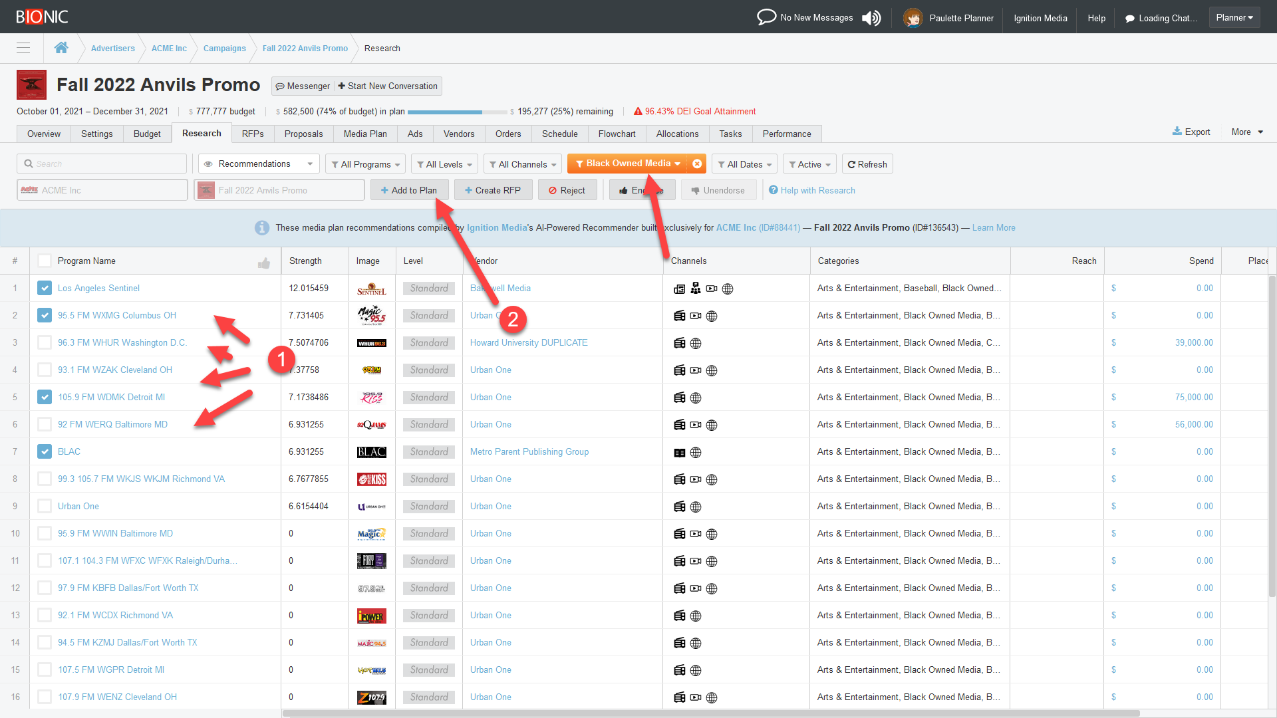Open the Planner role dropdown

click(1234, 17)
